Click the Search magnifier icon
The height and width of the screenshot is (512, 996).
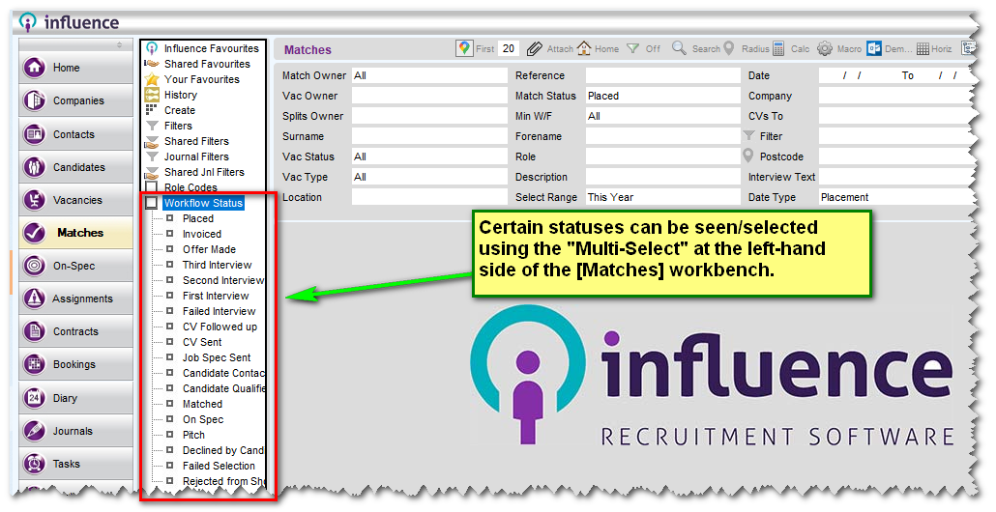(679, 48)
